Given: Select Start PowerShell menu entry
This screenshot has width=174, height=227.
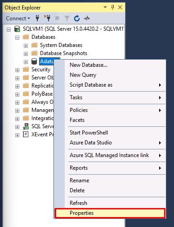Looking at the screenshot, I should pyautogui.click(x=110, y=133).
